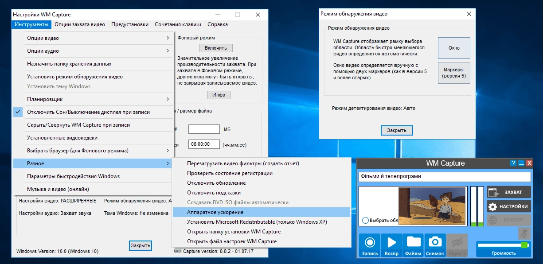
Task: Click the Настройки аудио: Захват звука text
Action: (55, 213)
